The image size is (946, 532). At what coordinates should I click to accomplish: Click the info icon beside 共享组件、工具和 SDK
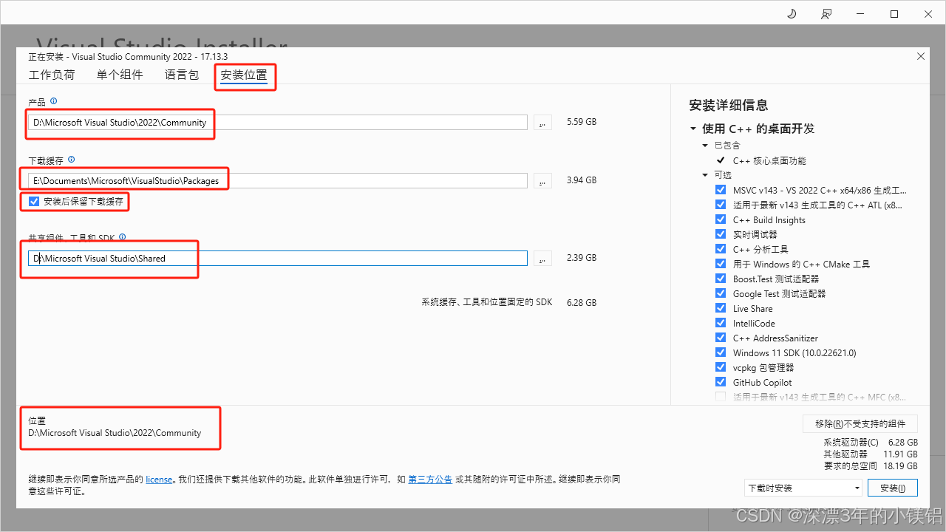[122, 237]
